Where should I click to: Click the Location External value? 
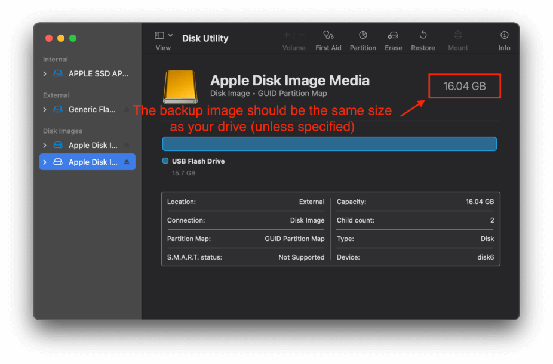click(x=312, y=202)
